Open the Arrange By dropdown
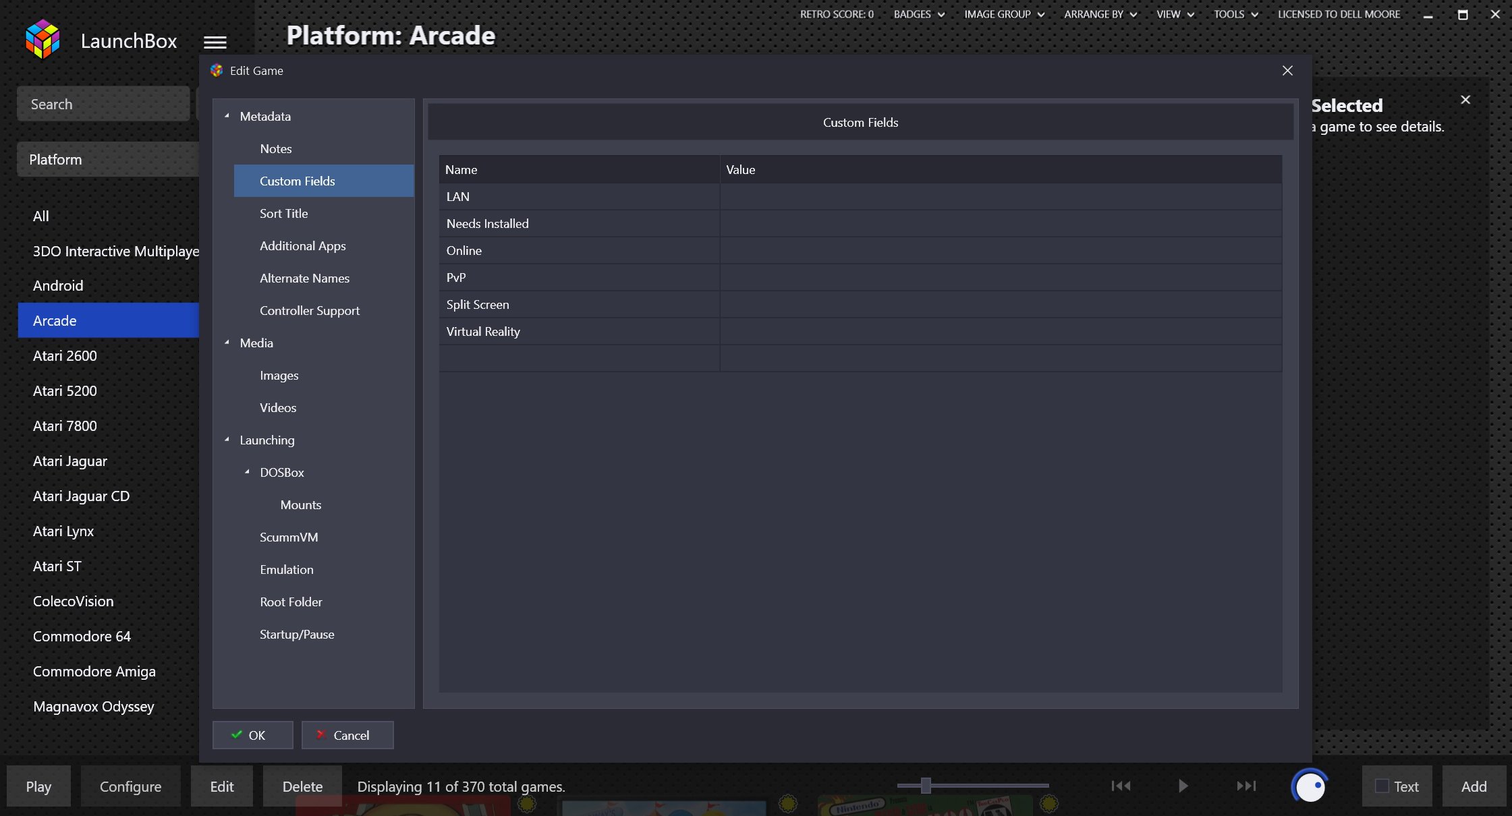The image size is (1512, 816). 1100,14
